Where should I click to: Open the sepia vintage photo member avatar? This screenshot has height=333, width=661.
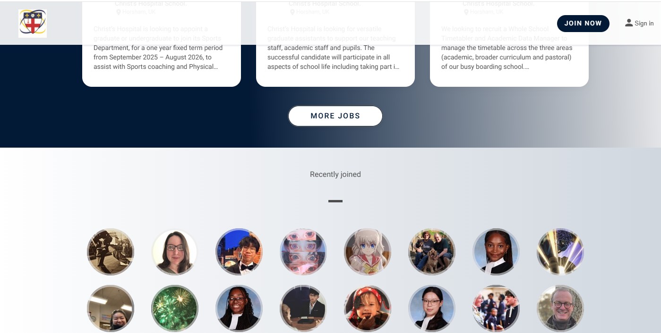[111, 252]
